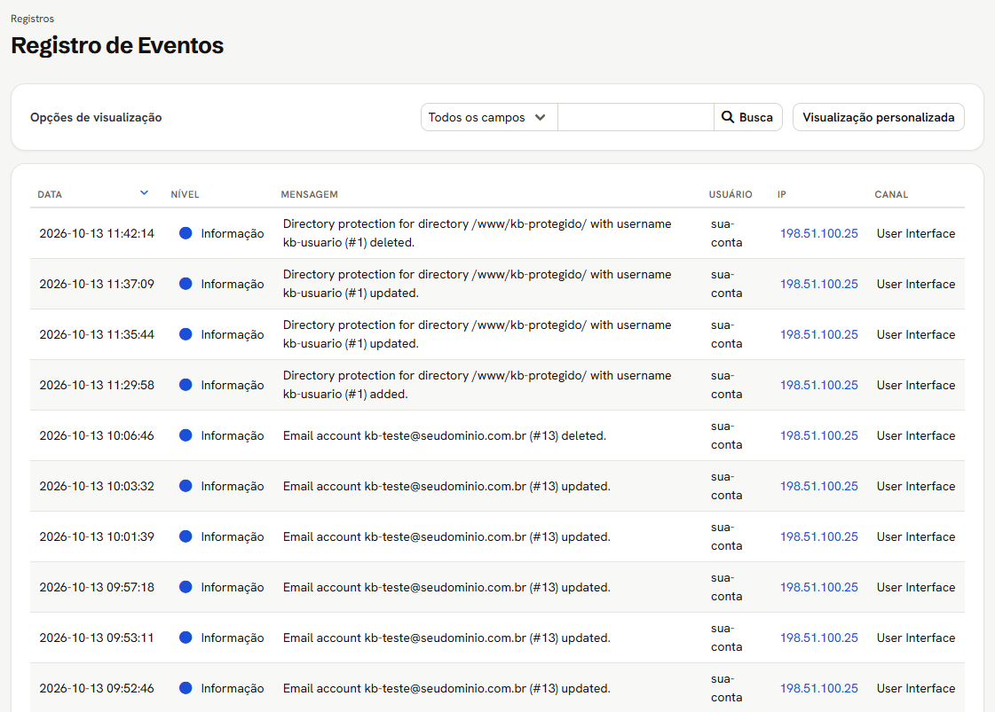The width and height of the screenshot is (995, 712).
Task: Click the blue info dot in 11:35:44 row
Action: [x=186, y=334]
